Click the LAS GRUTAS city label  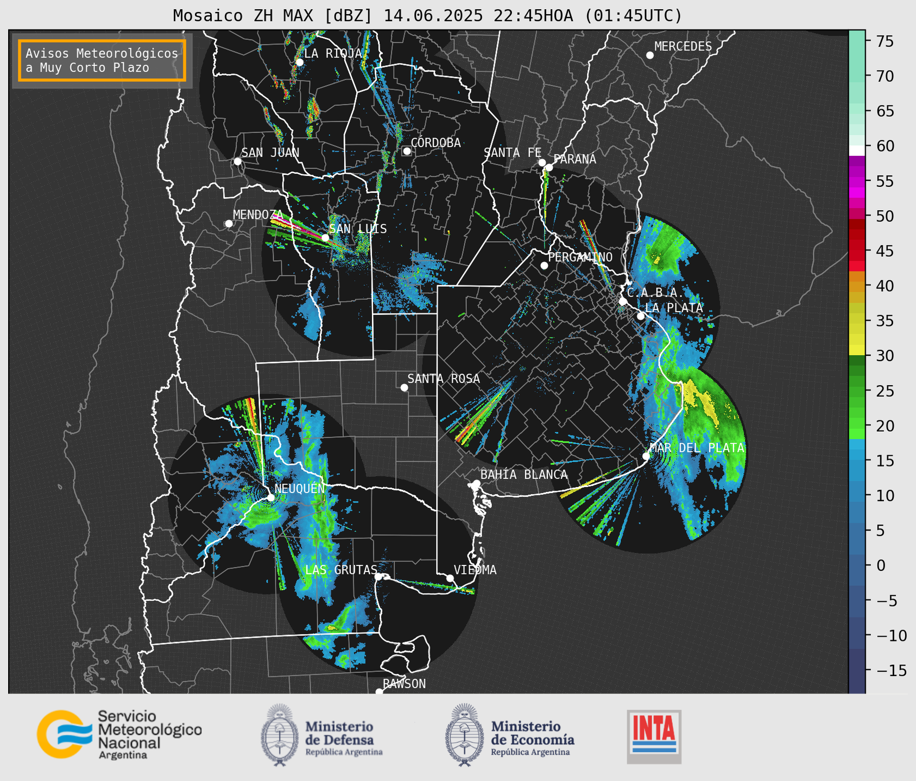341,570
